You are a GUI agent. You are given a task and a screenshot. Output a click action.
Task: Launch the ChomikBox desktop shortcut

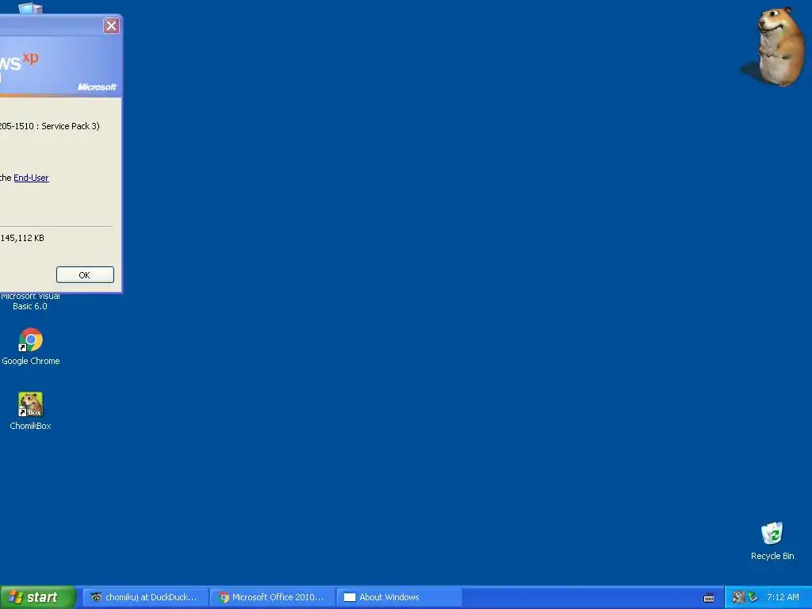click(31, 412)
